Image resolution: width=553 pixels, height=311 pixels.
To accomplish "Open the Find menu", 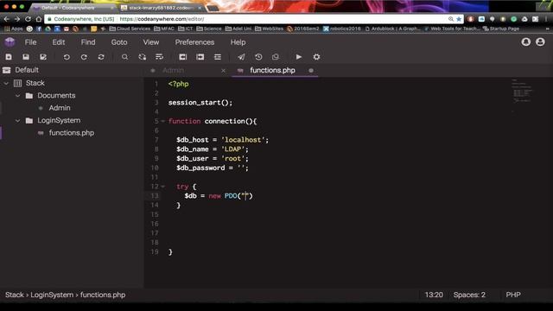I will click(x=88, y=42).
